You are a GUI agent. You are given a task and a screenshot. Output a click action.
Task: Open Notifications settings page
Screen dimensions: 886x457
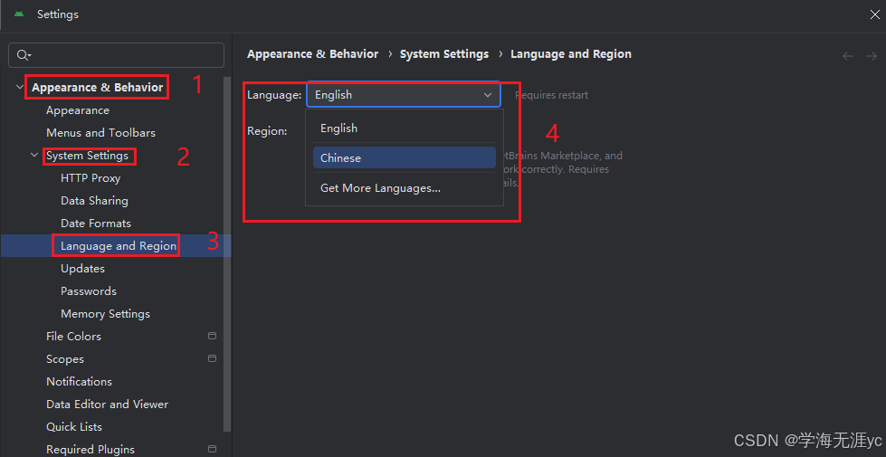click(x=79, y=381)
